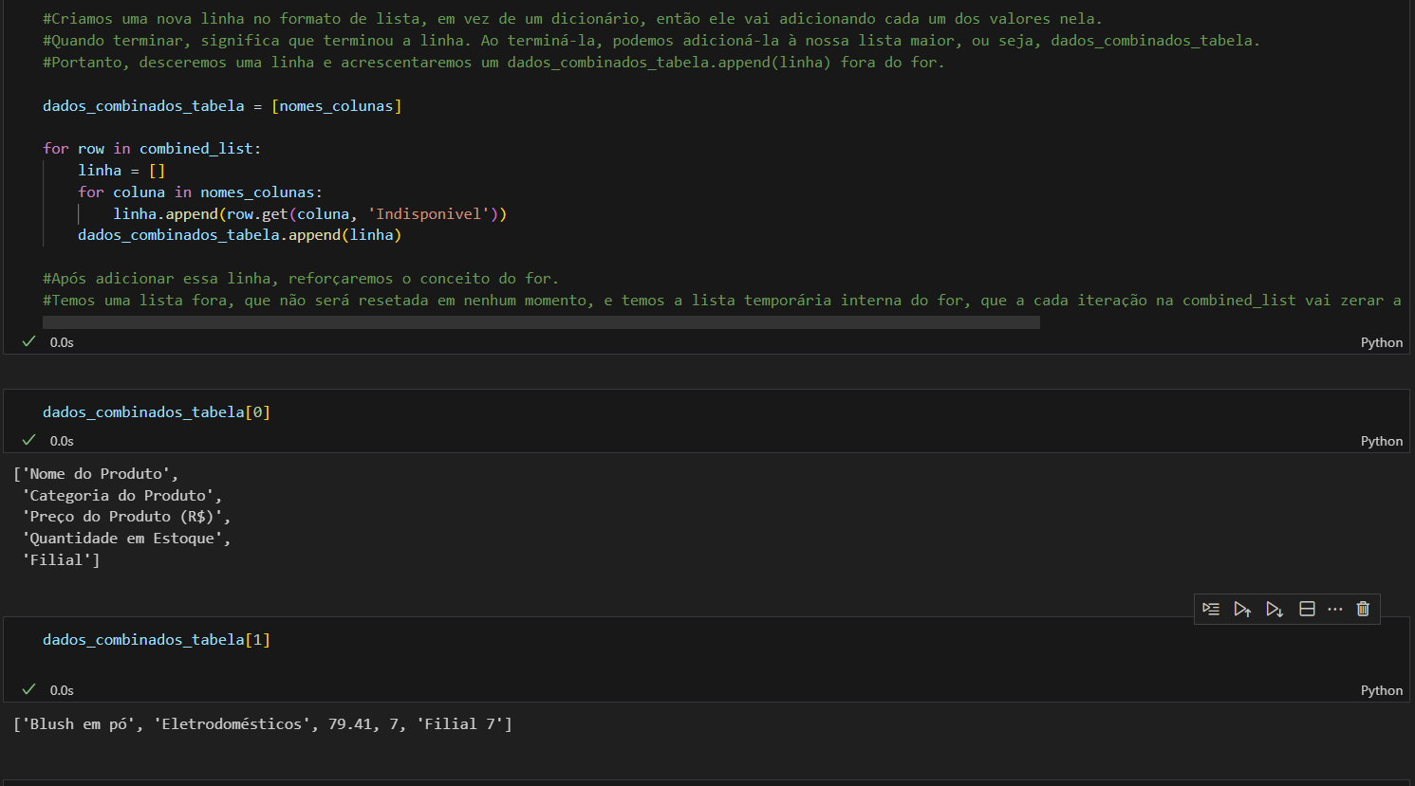Click success checkmark of dados_combinados_tabela[1] cell
1415x786 pixels.
(x=28, y=689)
